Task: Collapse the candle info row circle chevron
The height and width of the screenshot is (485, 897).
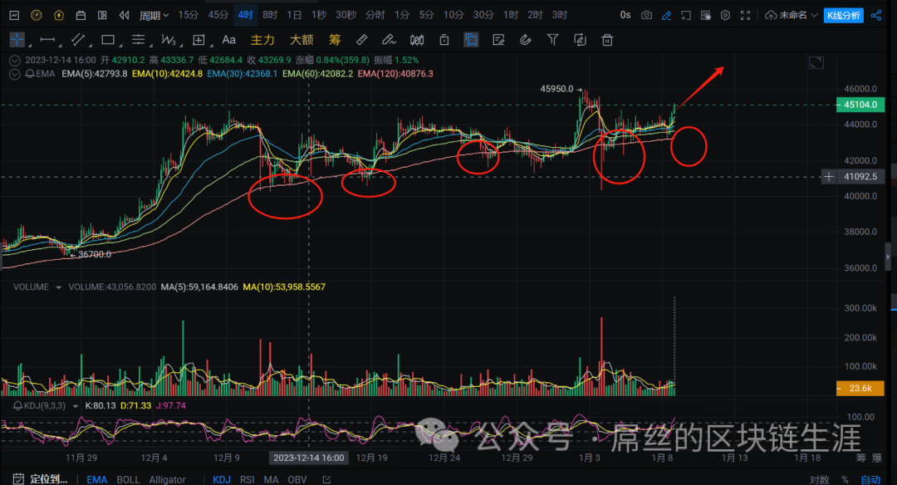Action: [15, 60]
